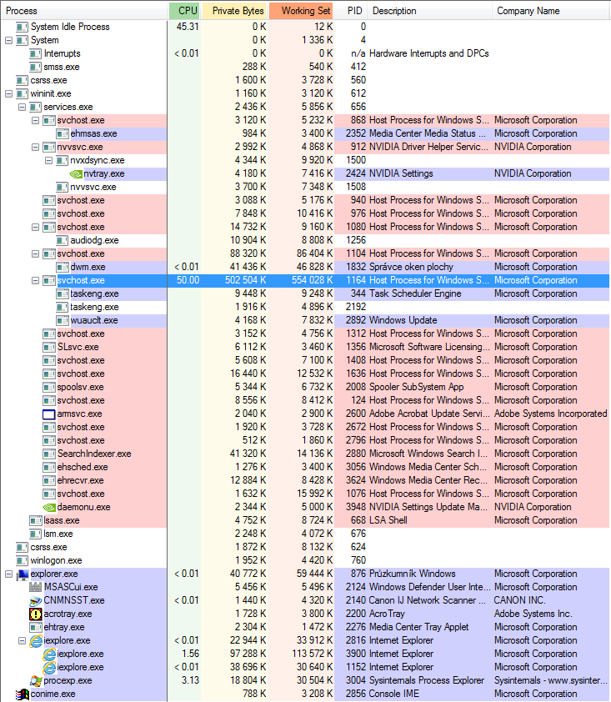611x702 pixels.
Task: Select the lsm.exe process
Action: (305, 534)
